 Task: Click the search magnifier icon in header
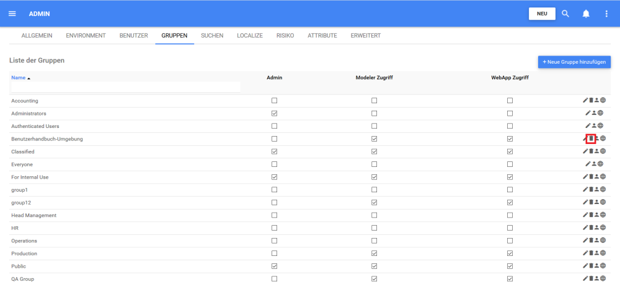(x=565, y=14)
